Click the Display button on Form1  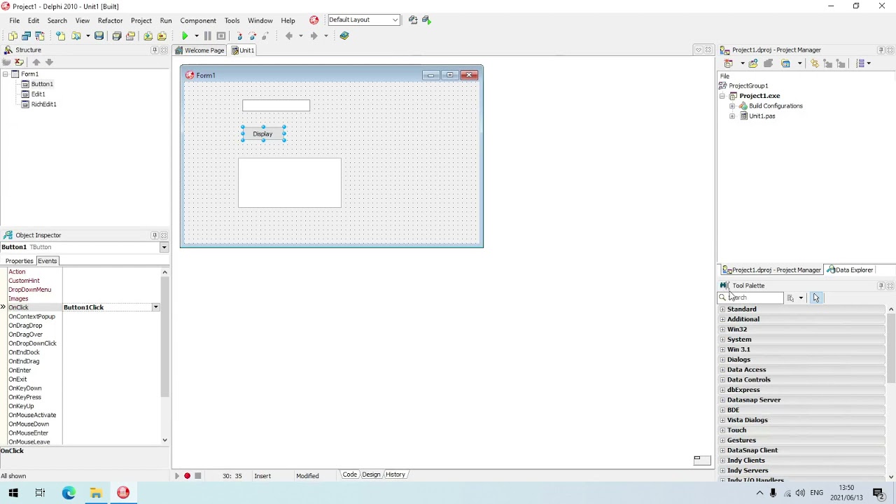tap(263, 134)
